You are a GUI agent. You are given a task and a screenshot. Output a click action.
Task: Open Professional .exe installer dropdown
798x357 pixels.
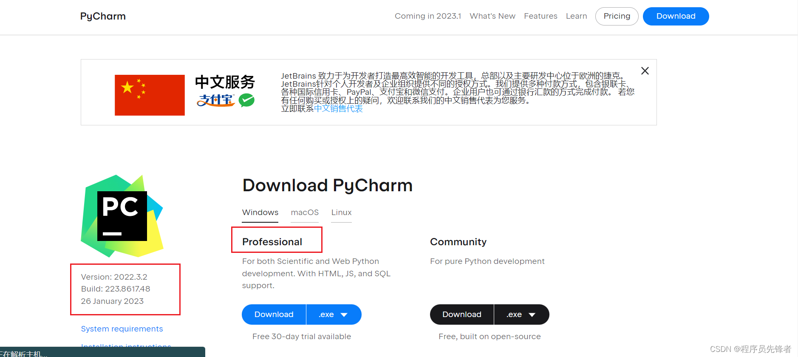point(334,314)
